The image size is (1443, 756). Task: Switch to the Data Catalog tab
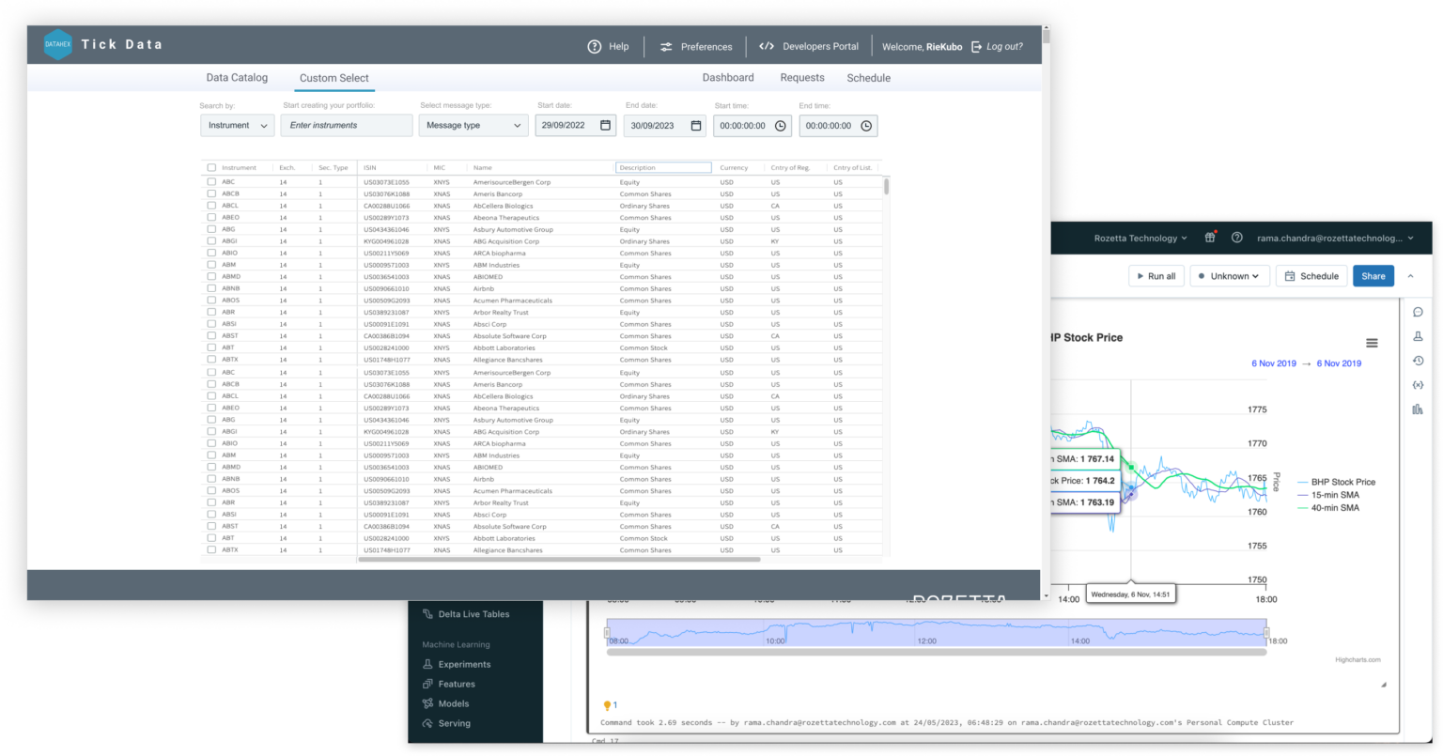(236, 77)
